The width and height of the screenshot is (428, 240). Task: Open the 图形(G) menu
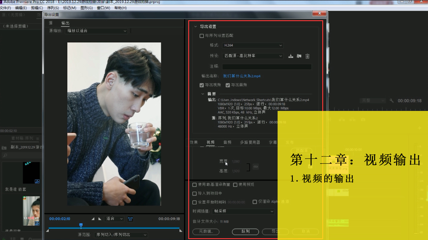click(87, 8)
